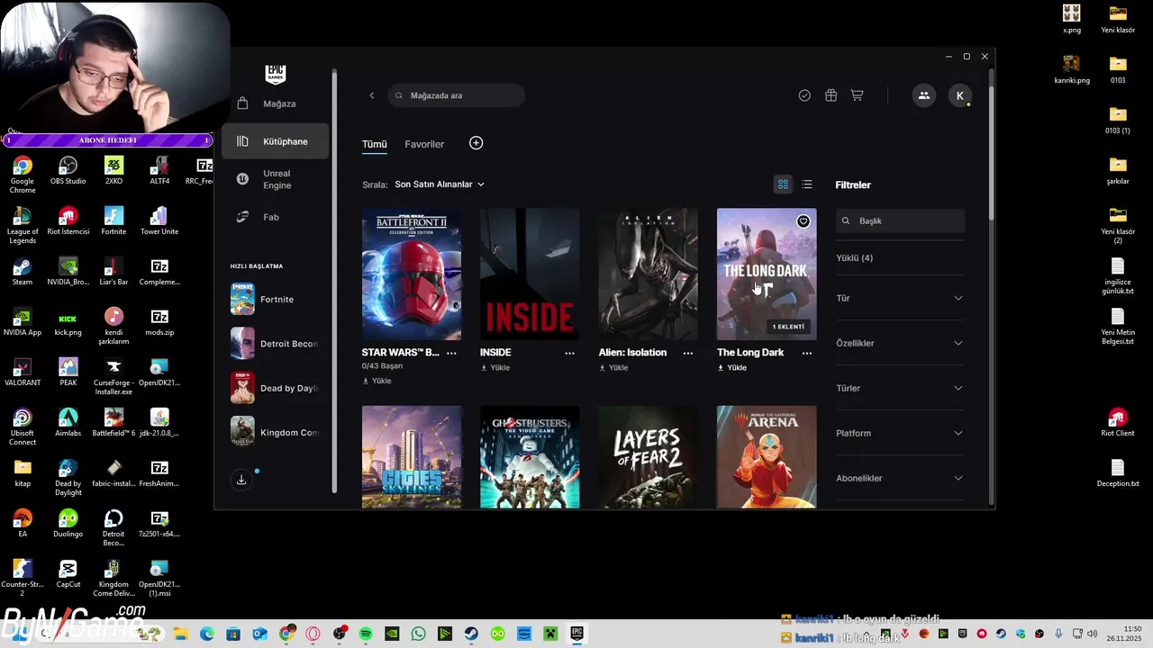Click Yükle under INSIDE
This screenshot has height=648, width=1153.
495,367
